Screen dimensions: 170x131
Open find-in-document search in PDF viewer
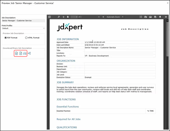58,17
